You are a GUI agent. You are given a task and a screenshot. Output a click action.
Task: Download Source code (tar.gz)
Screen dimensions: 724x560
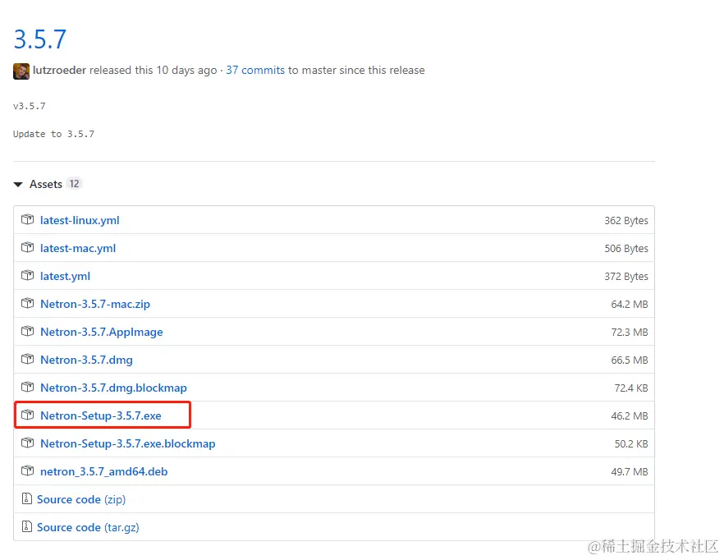pyautogui.click(x=88, y=527)
